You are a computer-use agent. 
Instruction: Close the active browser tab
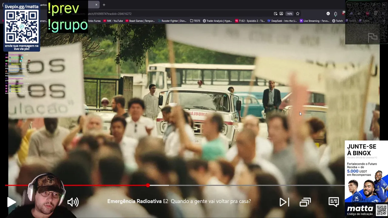click(96, 5)
